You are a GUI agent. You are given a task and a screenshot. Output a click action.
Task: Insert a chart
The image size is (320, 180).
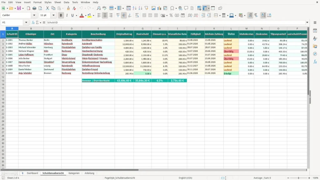coord(159,8)
